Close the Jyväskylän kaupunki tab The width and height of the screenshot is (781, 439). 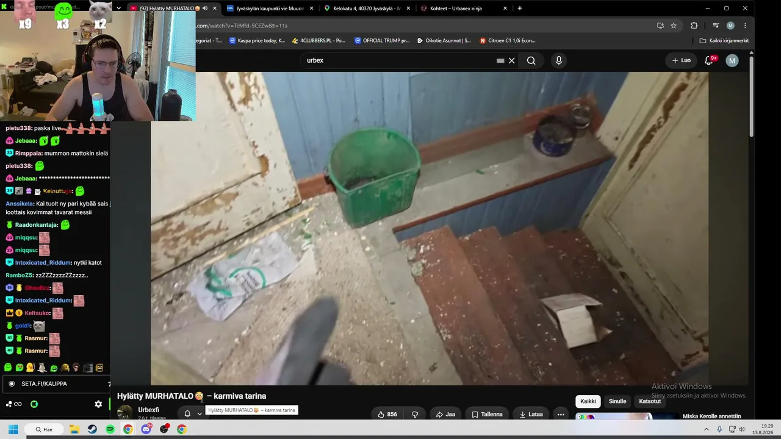pyautogui.click(x=311, y=9)
